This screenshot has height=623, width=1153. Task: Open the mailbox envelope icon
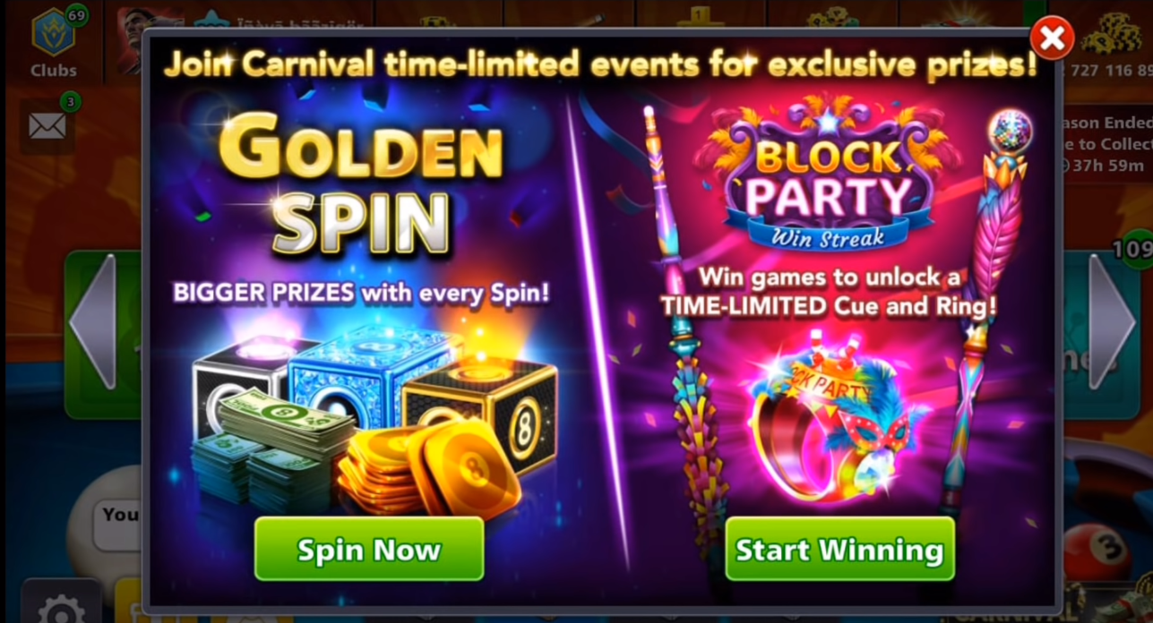point(47,126)
